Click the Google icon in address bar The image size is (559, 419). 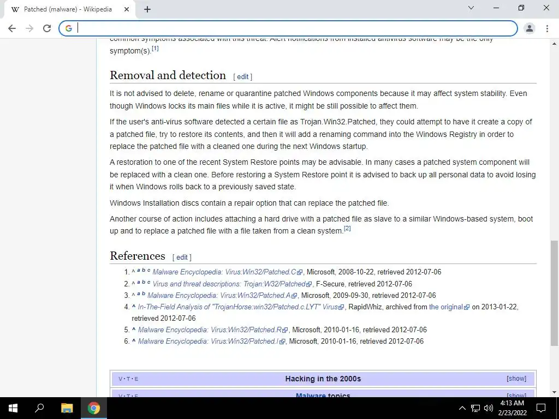click(69, 28)
